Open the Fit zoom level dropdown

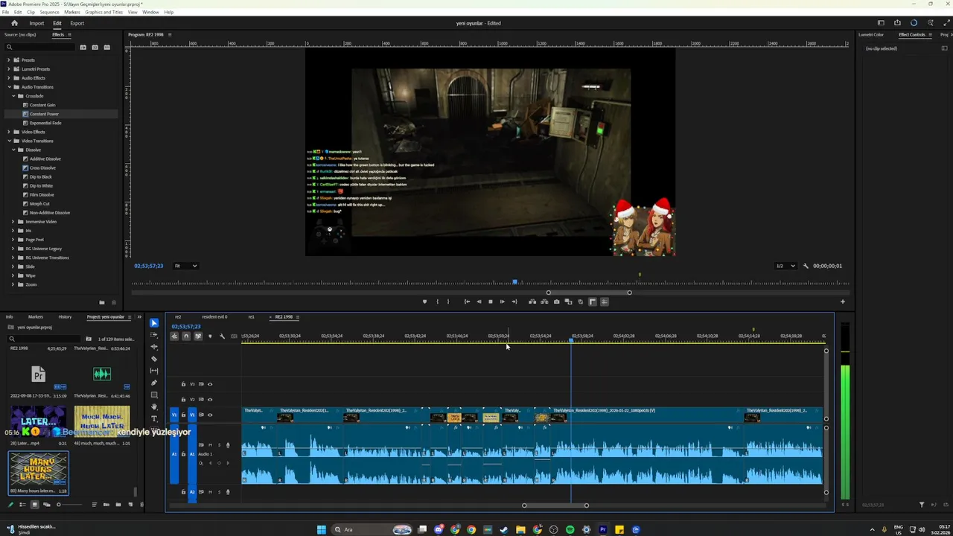185,266
